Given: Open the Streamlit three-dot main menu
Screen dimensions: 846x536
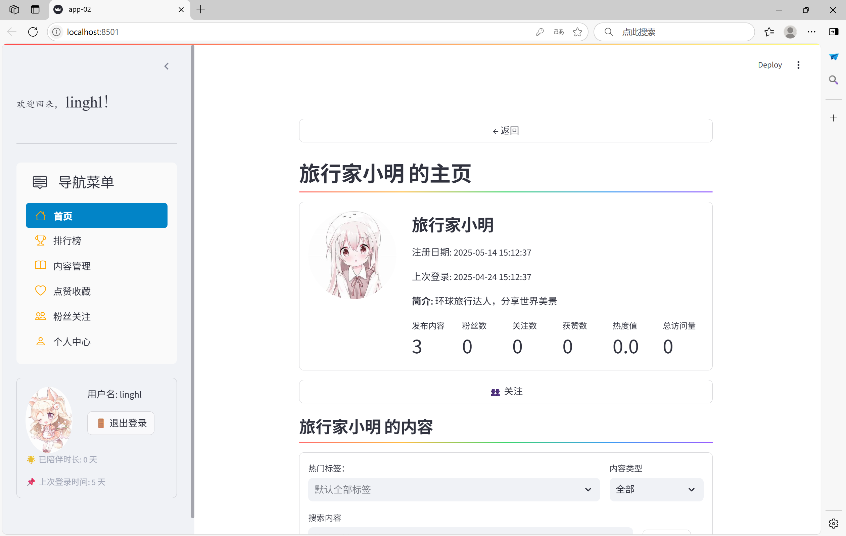Looking at the screenshot, I should pyautogui.click(x=798, y=65).
